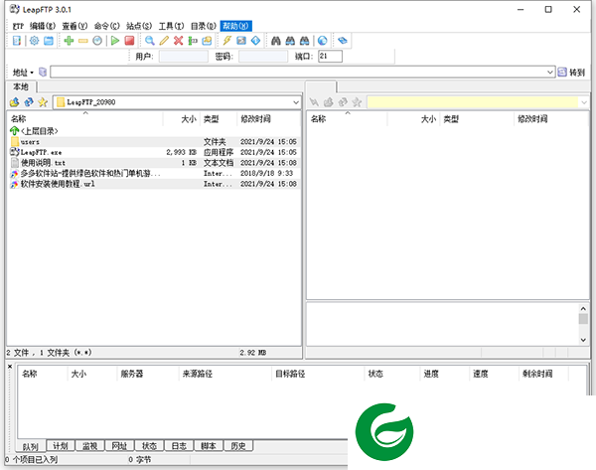This screenshot has width=596, height=470.
Task: Click the picture-frame icon after lightning bolt
Action: pyautogui.click(x=241, y=41)
